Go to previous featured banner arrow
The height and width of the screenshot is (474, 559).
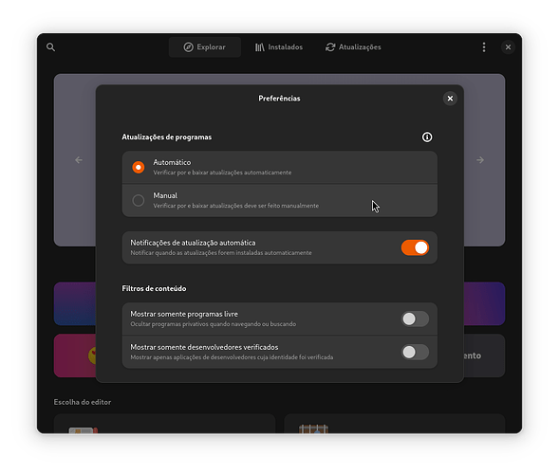79,160
